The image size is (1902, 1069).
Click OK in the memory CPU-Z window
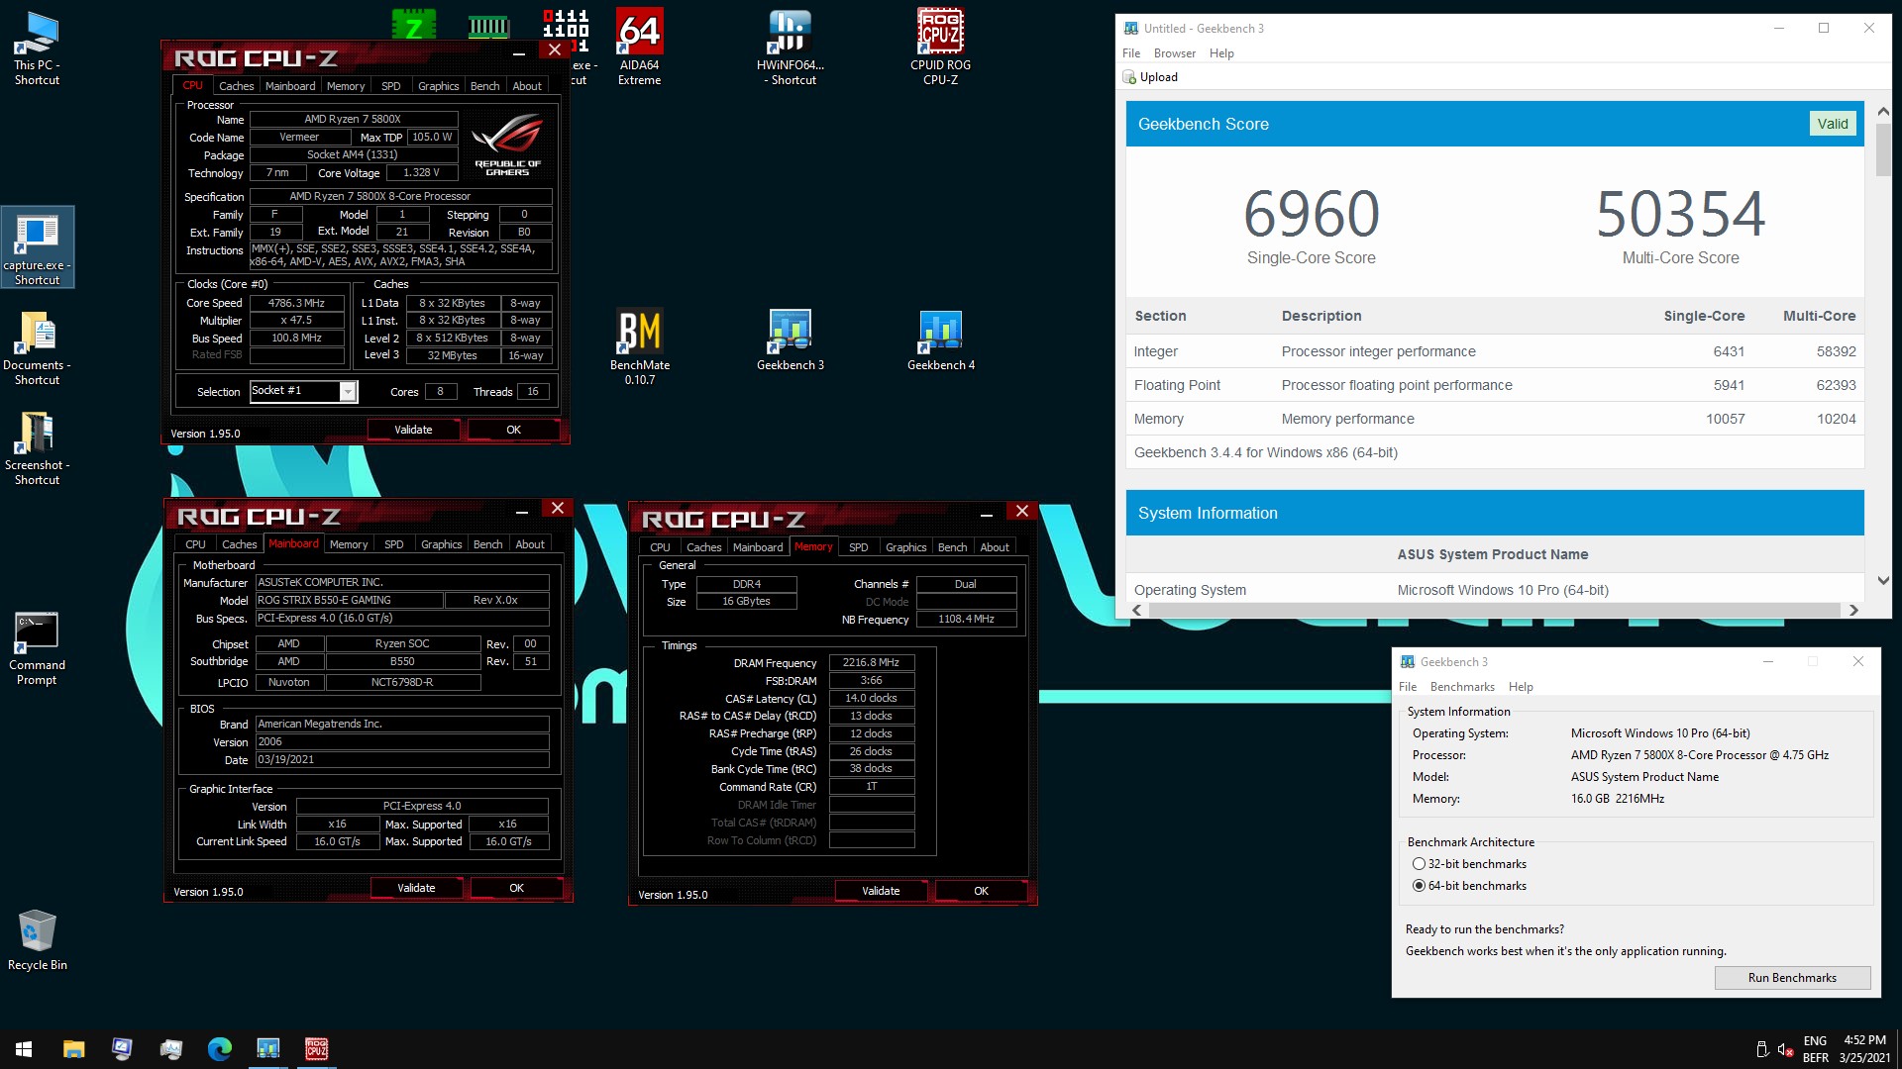pos(981,891)
